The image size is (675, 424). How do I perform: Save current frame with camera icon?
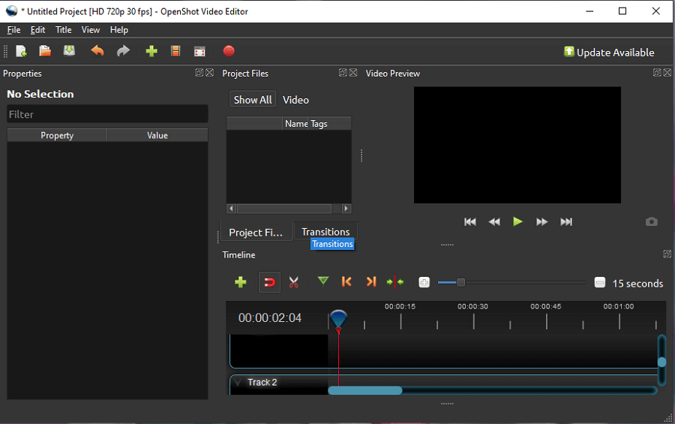coord(651,221)
